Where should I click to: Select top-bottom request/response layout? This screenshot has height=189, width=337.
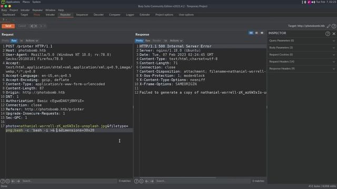[x=256, y=33]
